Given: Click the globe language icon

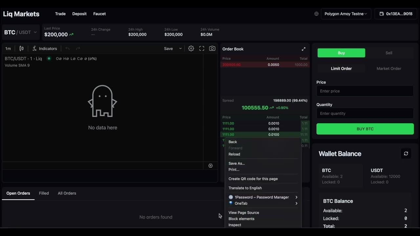Looking at the screenshot, I should [316, 14].
